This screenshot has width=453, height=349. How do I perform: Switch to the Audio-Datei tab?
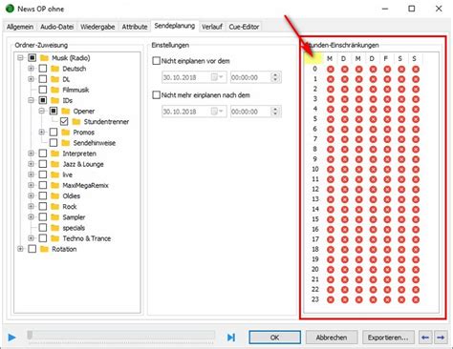(57, 27)
